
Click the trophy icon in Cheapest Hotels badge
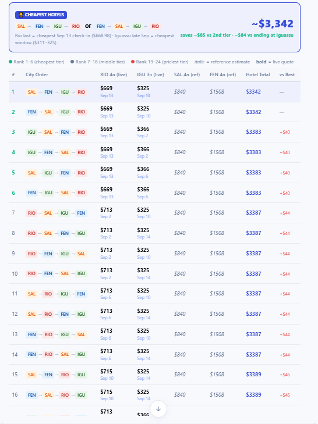pos(21,15)
